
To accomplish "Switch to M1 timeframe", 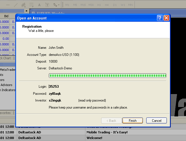I will point(67,5).
